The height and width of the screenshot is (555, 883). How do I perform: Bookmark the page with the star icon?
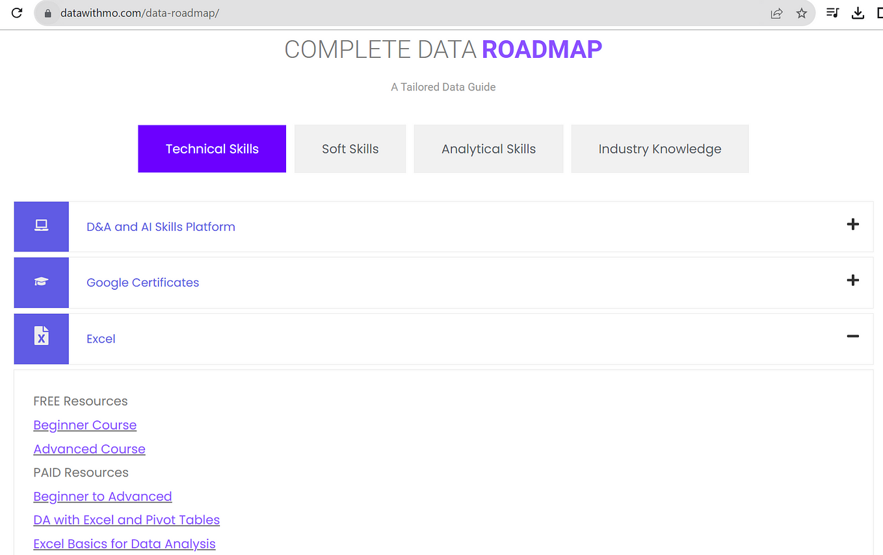pyautogui.click(x=802, y=13)
